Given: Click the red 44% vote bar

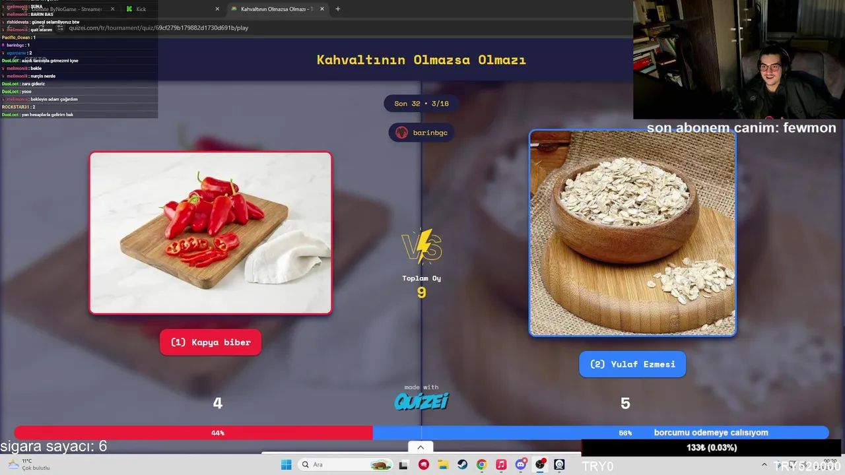Looking at the screenshot, I should [x=193, y=433].
